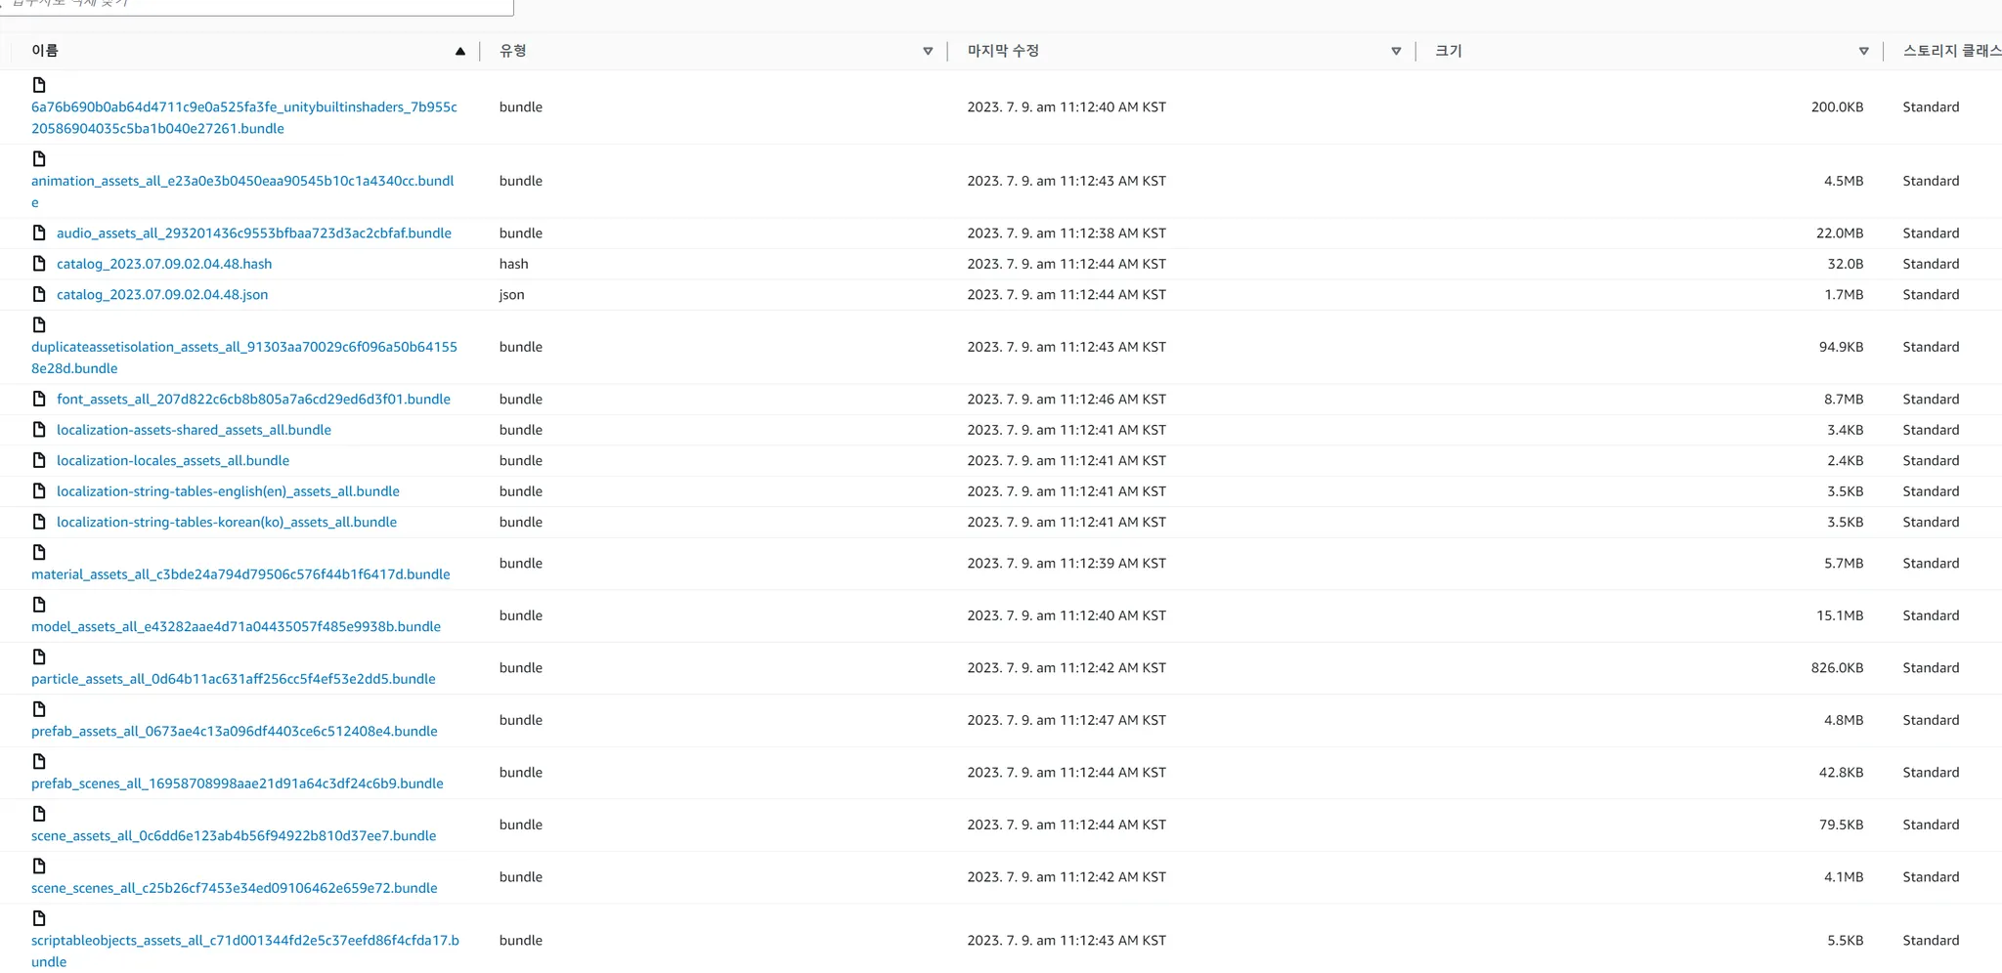Open localization-string-tables-korean(ko)_assets_all.bundle link
Viewport: 2002px width, 973px height.
227,522
